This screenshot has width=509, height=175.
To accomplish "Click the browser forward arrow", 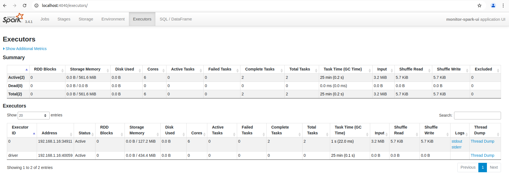I will click(15, 6).
